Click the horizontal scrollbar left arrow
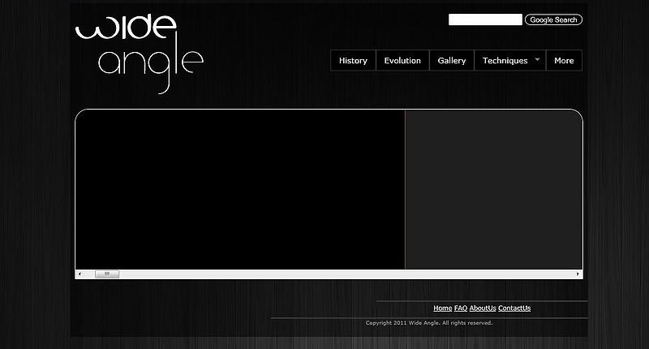The height and width of the screenshot is (349, 649). click(80, 274)
